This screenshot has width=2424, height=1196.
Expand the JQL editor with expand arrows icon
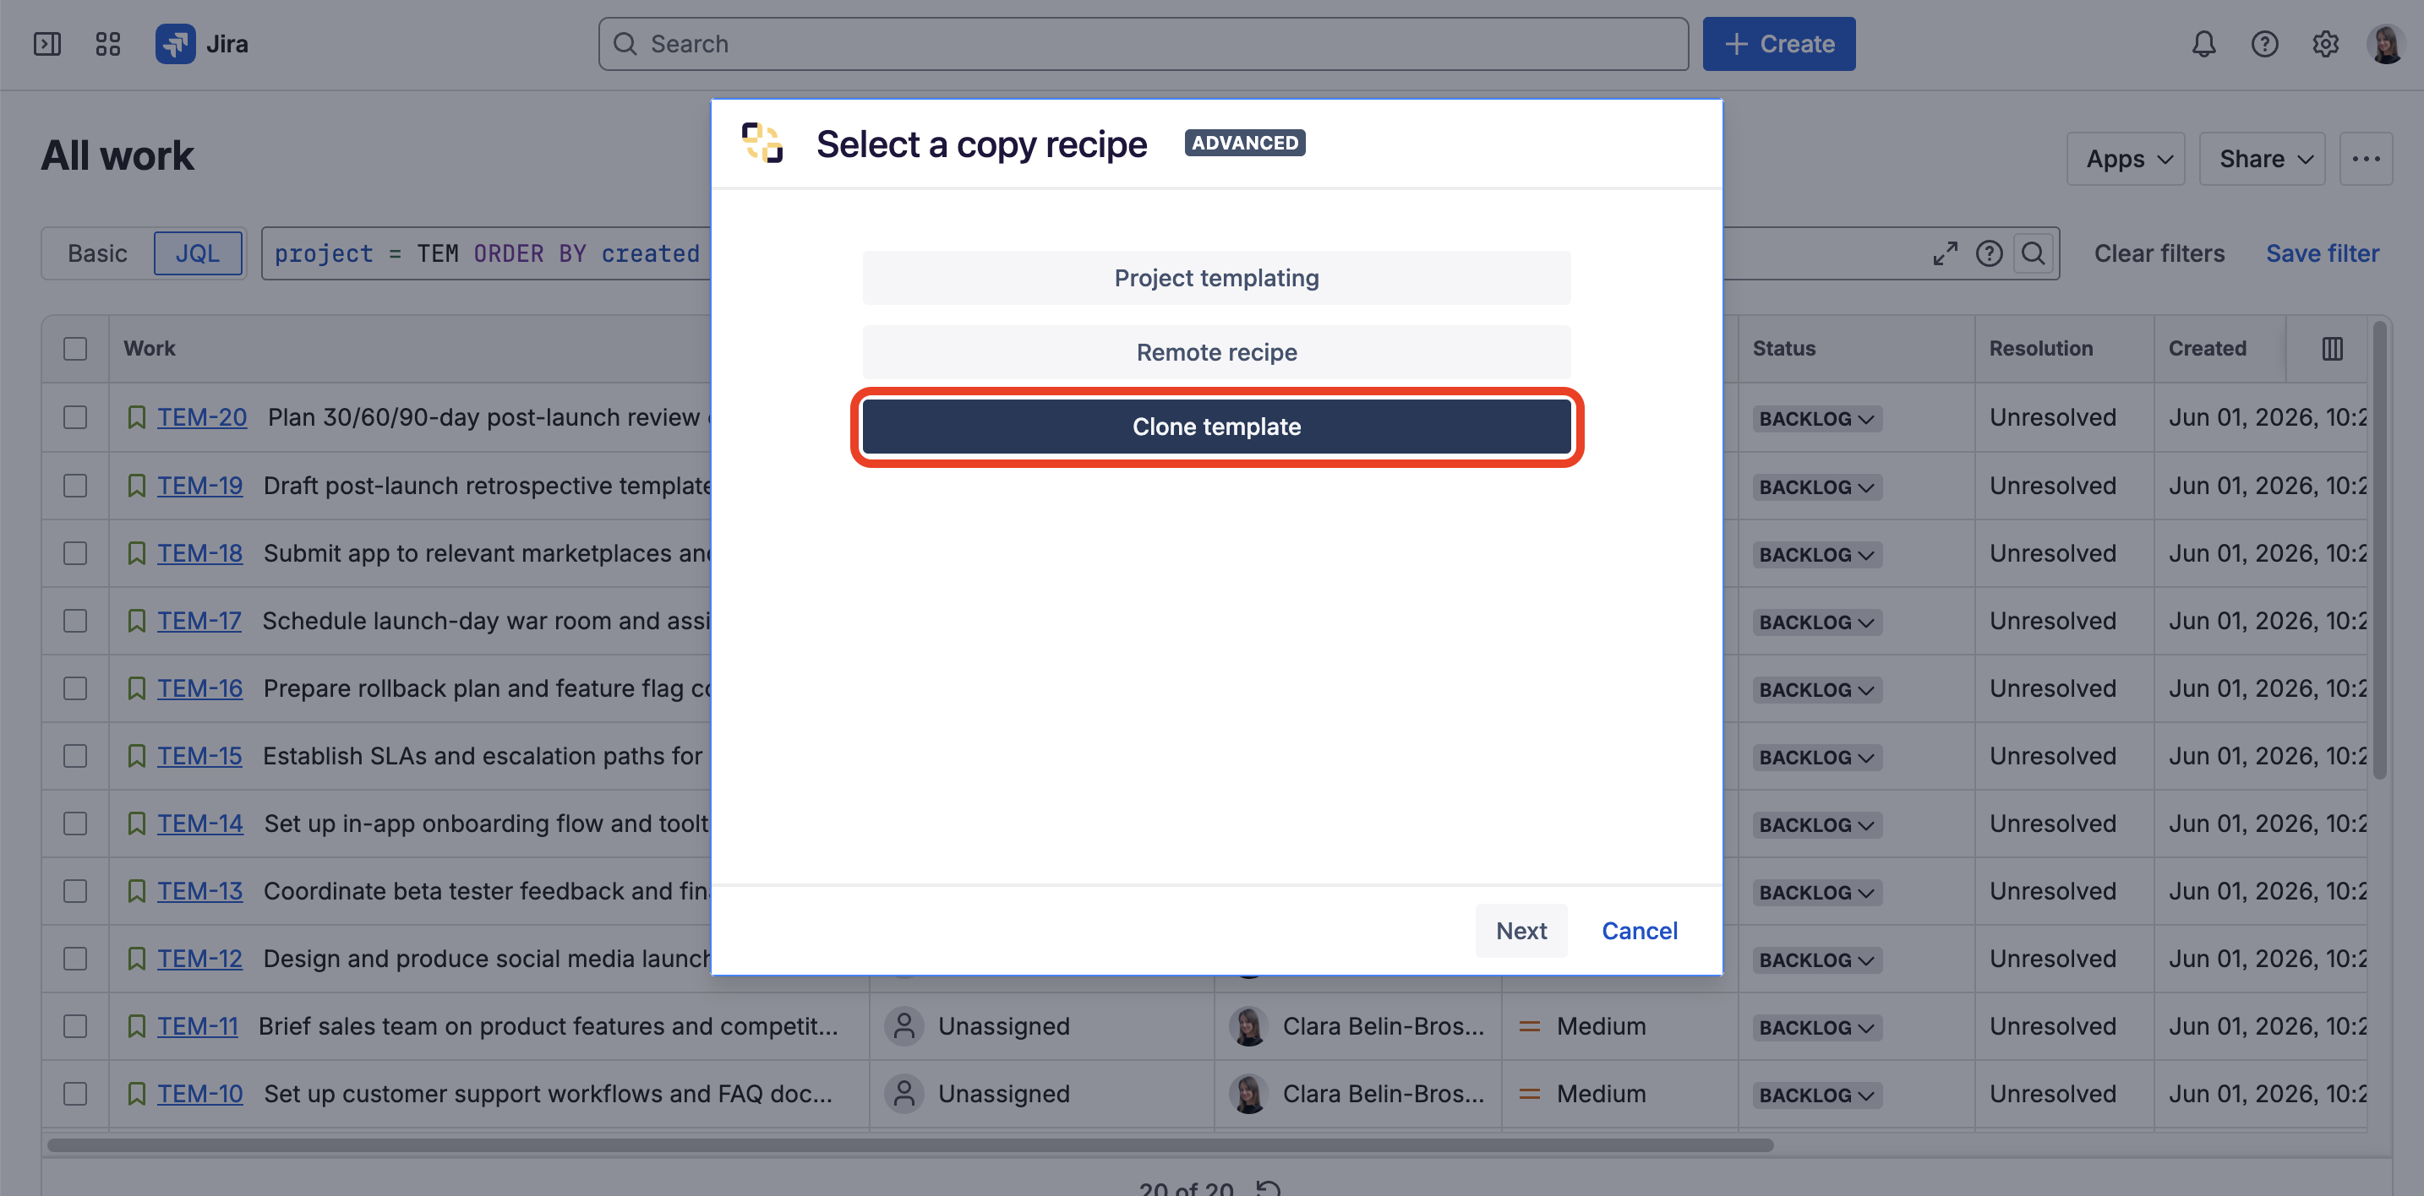(1945, 254)
